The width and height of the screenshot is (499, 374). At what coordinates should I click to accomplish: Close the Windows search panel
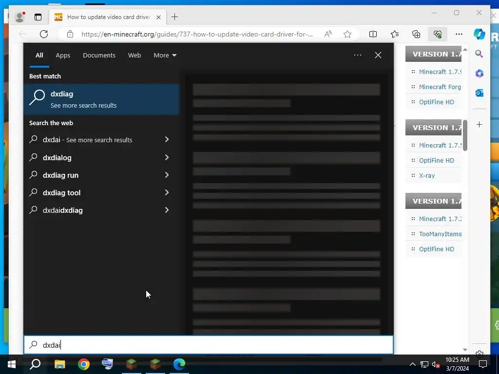tap(378, 55)
